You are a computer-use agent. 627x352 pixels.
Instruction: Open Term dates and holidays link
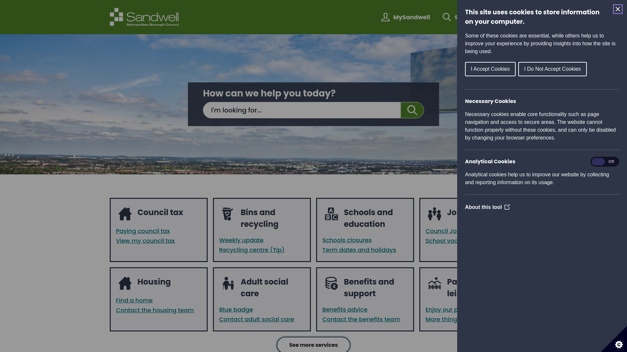coord(359,250)
